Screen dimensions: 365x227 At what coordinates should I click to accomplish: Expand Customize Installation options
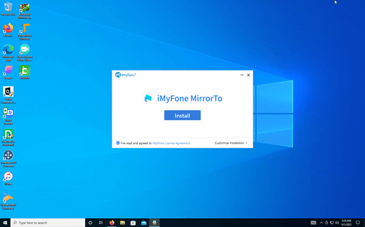(x=231, y=143)
